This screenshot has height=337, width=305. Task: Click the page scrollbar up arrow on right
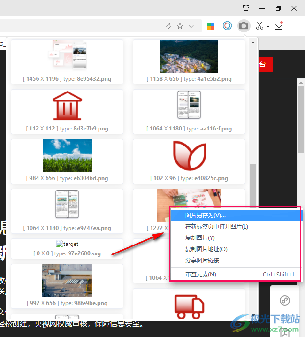point(301,83)
